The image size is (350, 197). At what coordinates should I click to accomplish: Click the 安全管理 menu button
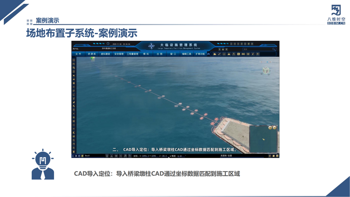(119, 54)
